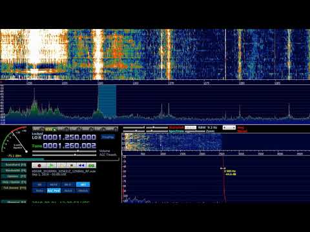This screenshot has width=310, height=232.
Task: Open the FreqMgr frequency manager
Action: [108, 137]
